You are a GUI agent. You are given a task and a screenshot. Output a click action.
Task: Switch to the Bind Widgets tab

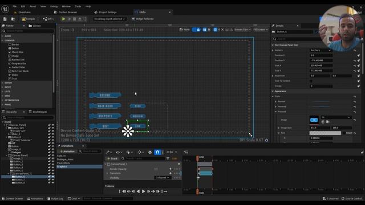(x=38, y=112)
